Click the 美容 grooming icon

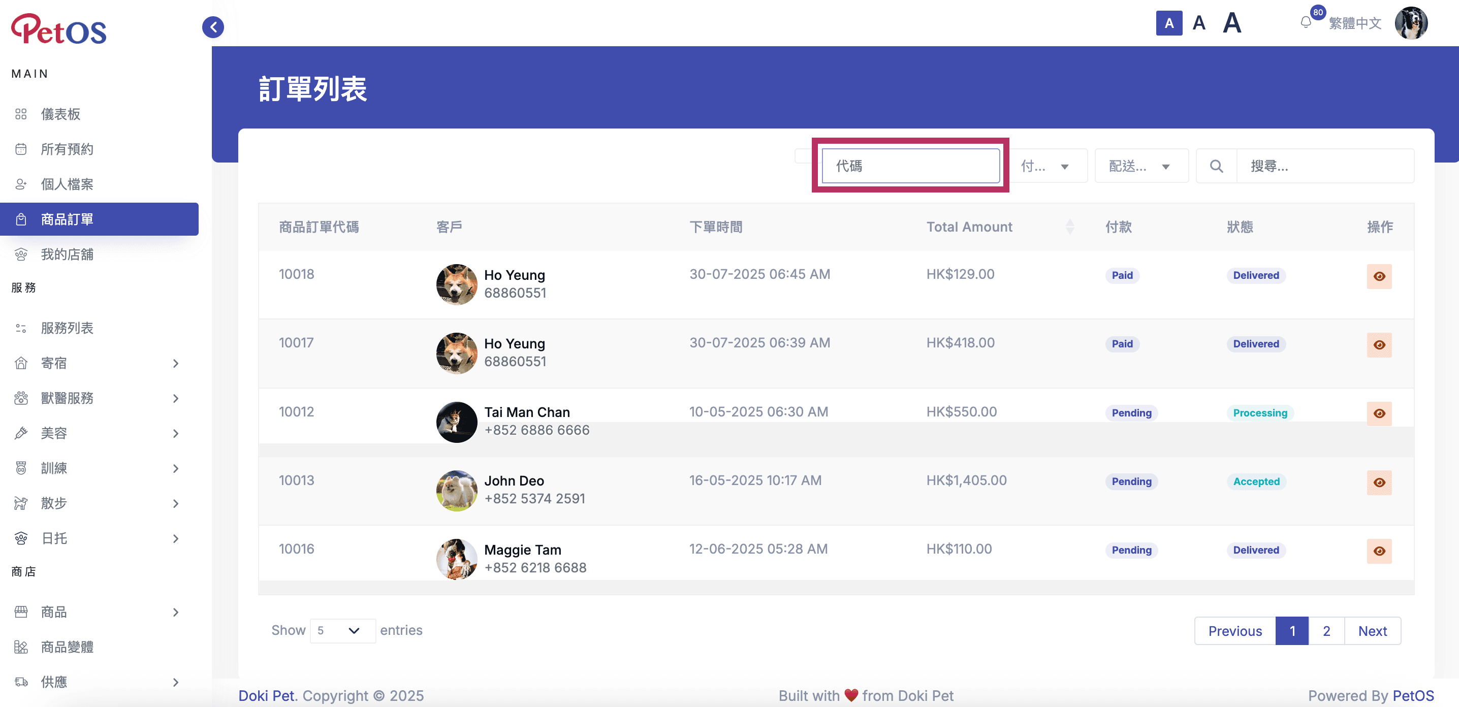click(x=21, y=433)
